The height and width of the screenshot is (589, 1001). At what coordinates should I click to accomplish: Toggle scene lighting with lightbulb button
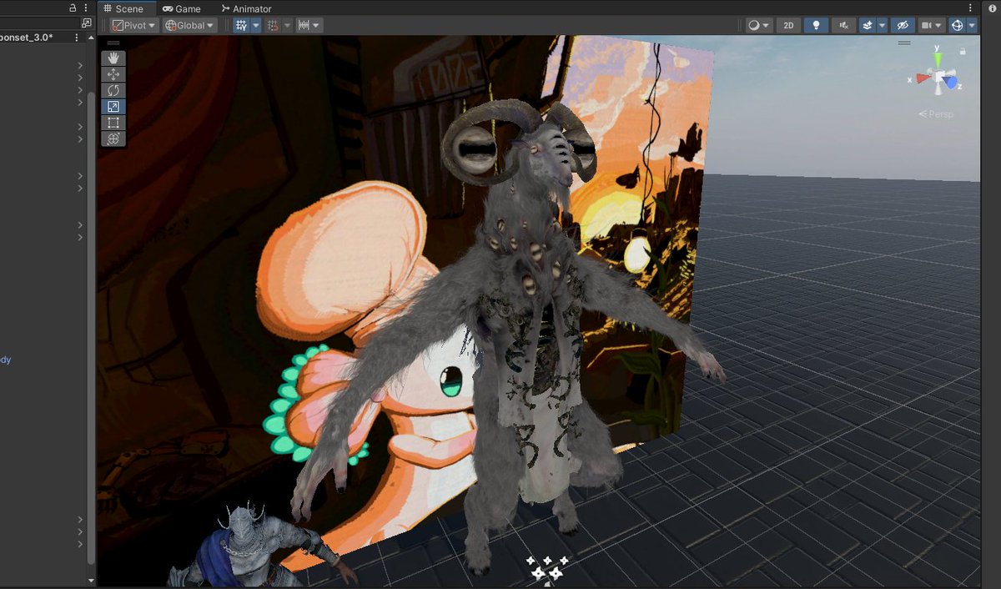(x=816, y=25)
